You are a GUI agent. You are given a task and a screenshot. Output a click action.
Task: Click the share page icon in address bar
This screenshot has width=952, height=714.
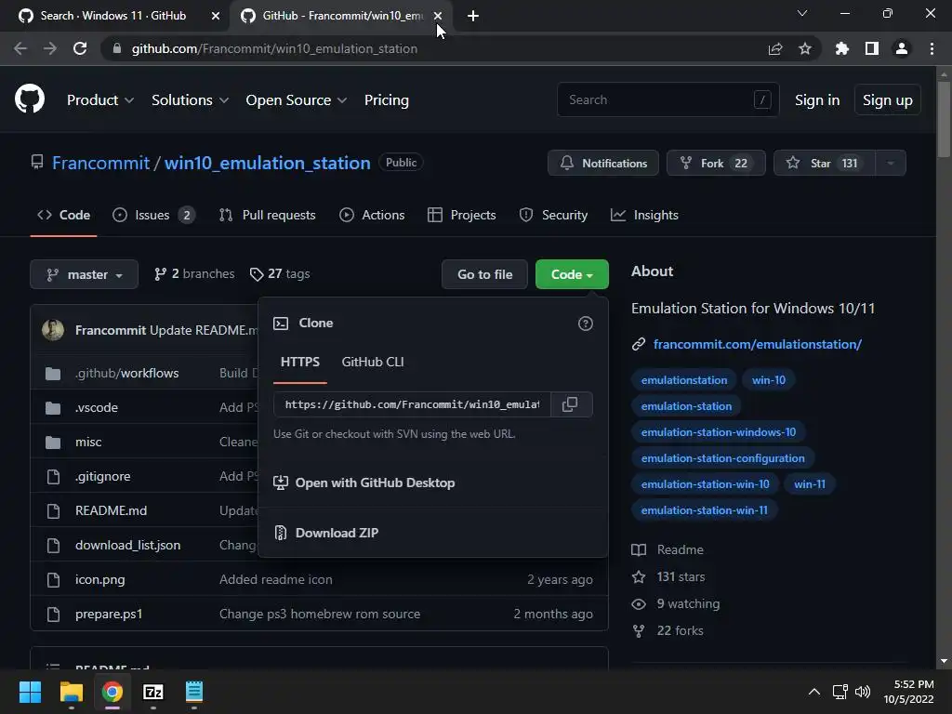(775, 48)
